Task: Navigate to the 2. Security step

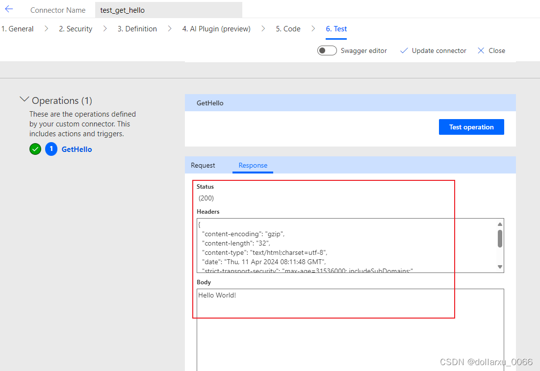Action: click(75, 29)
